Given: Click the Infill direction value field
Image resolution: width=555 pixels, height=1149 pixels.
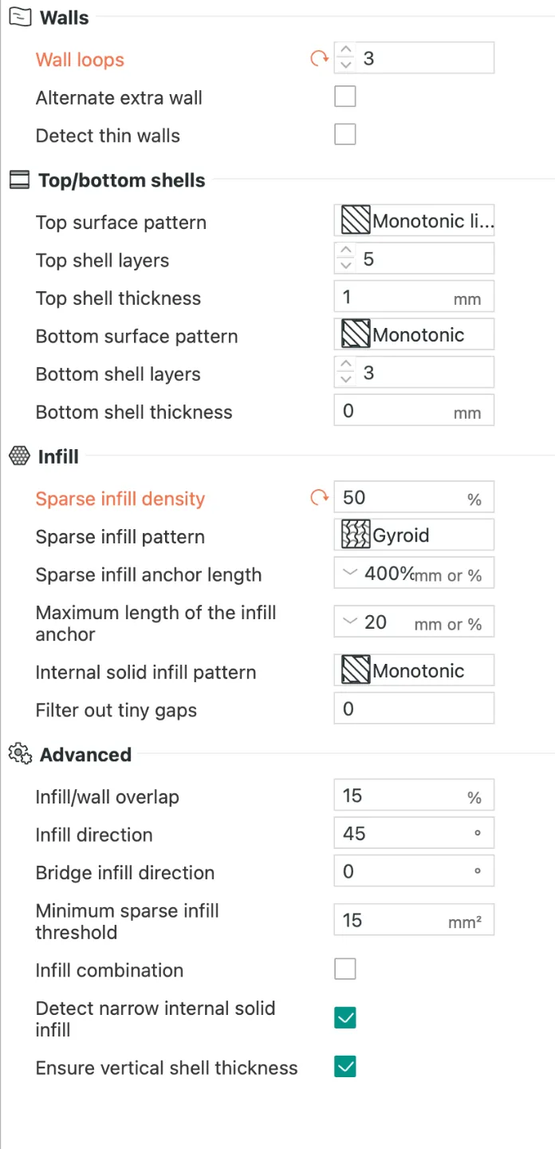Looking at the screenshot, I should tap(414, 834).
